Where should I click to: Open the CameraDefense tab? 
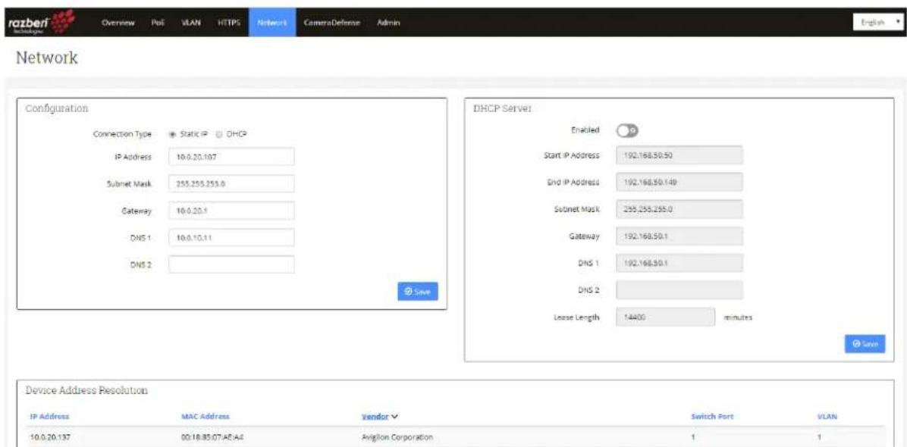click(x=331, y=23)
